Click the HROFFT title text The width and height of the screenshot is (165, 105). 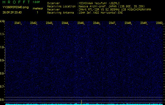[16, 2]
